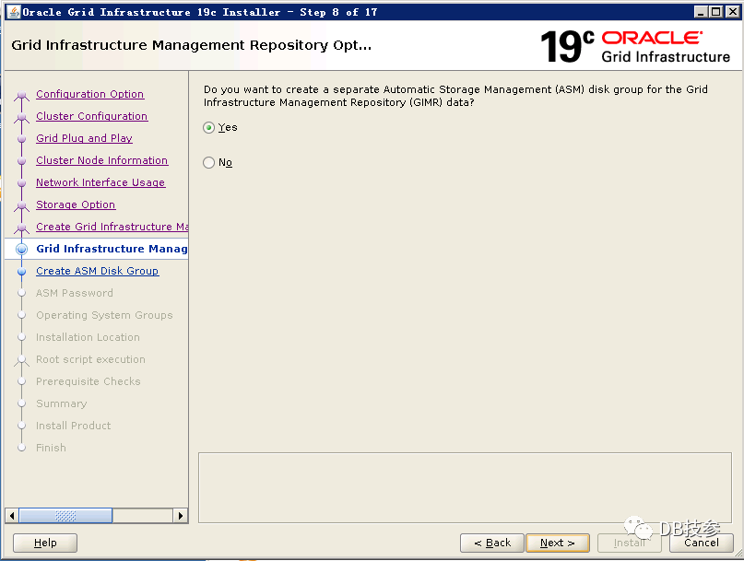
Task: Click the step marker beside Cluster Node Information
Action: click(21, 161)
